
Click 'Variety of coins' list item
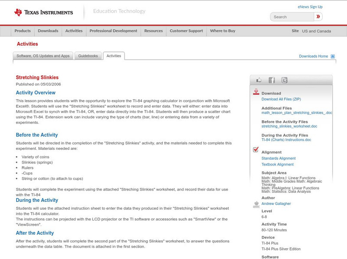[x=36, y=157]
